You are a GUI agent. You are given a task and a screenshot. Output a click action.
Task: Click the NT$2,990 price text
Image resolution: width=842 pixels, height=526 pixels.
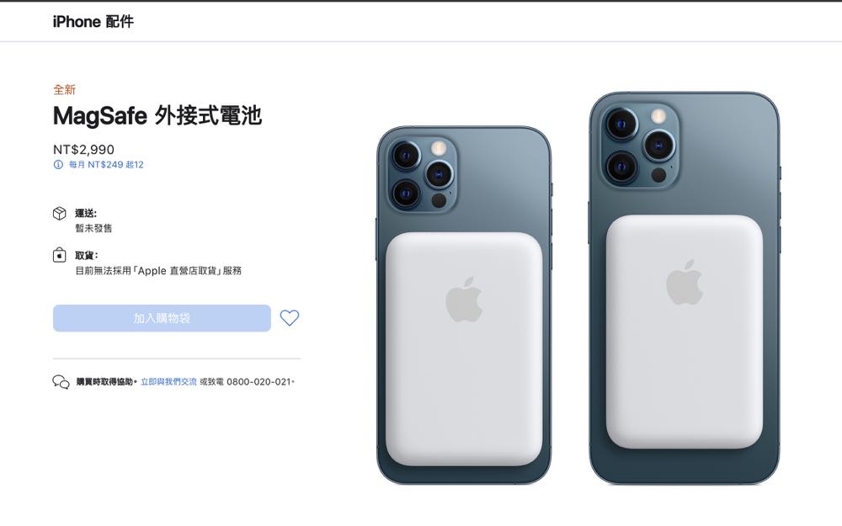click(83, 149)
